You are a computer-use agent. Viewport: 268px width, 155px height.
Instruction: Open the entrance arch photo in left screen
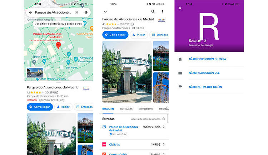click(51, 134)
